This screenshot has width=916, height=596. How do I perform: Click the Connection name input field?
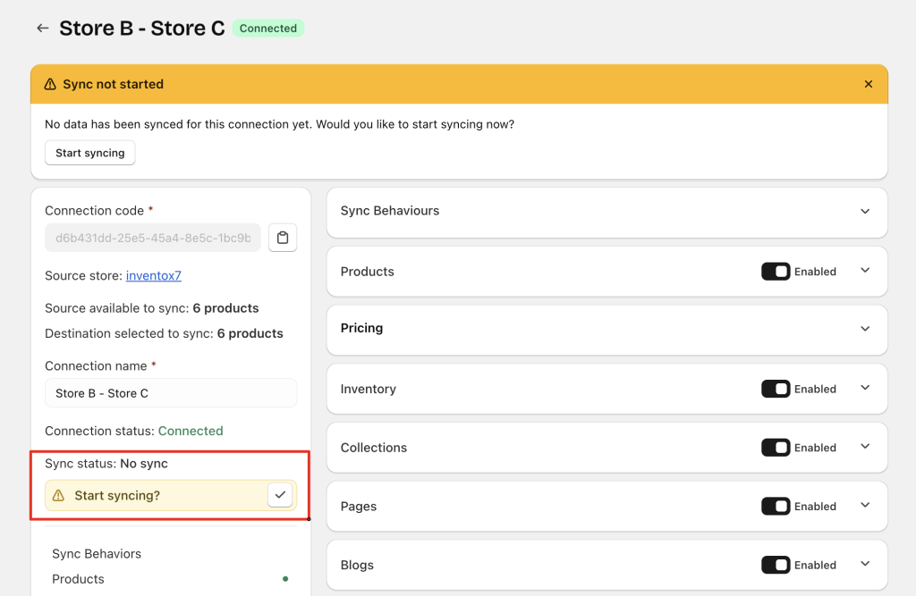[170, 393]
